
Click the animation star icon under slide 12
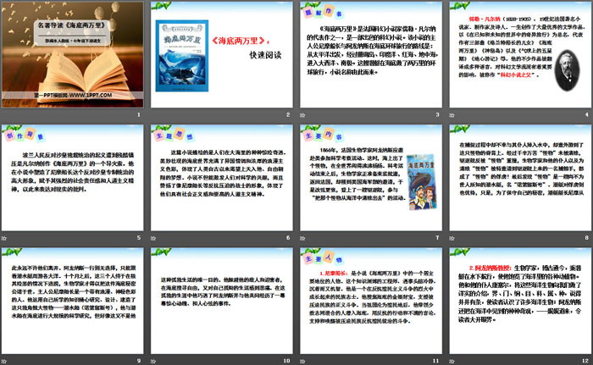coord(452,362)
